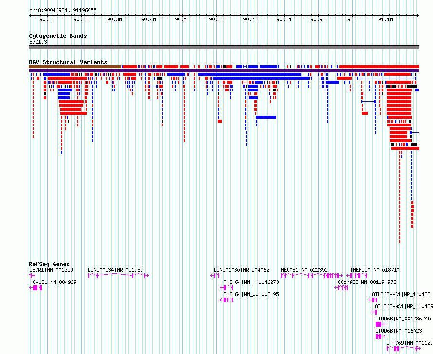This screenshot has height=354, width=433.
Task: Click the 90.3M ruler label
Action: [x=115, y=19]
